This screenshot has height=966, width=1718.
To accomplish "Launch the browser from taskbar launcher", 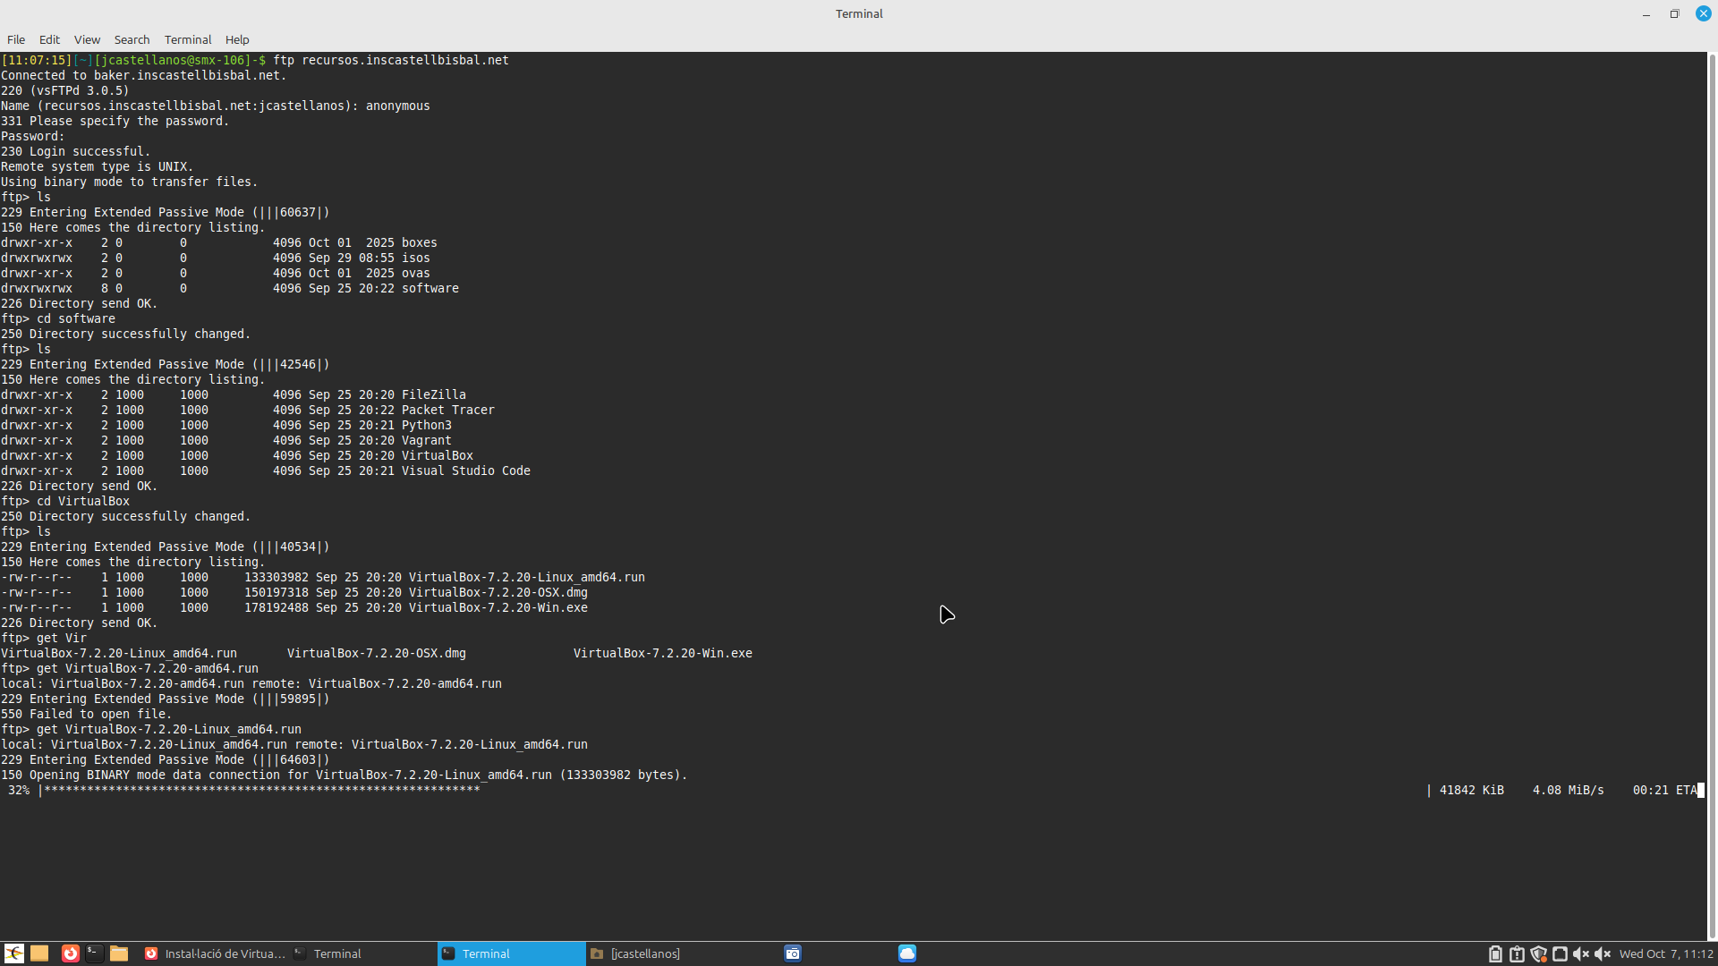I will [70, 953].
